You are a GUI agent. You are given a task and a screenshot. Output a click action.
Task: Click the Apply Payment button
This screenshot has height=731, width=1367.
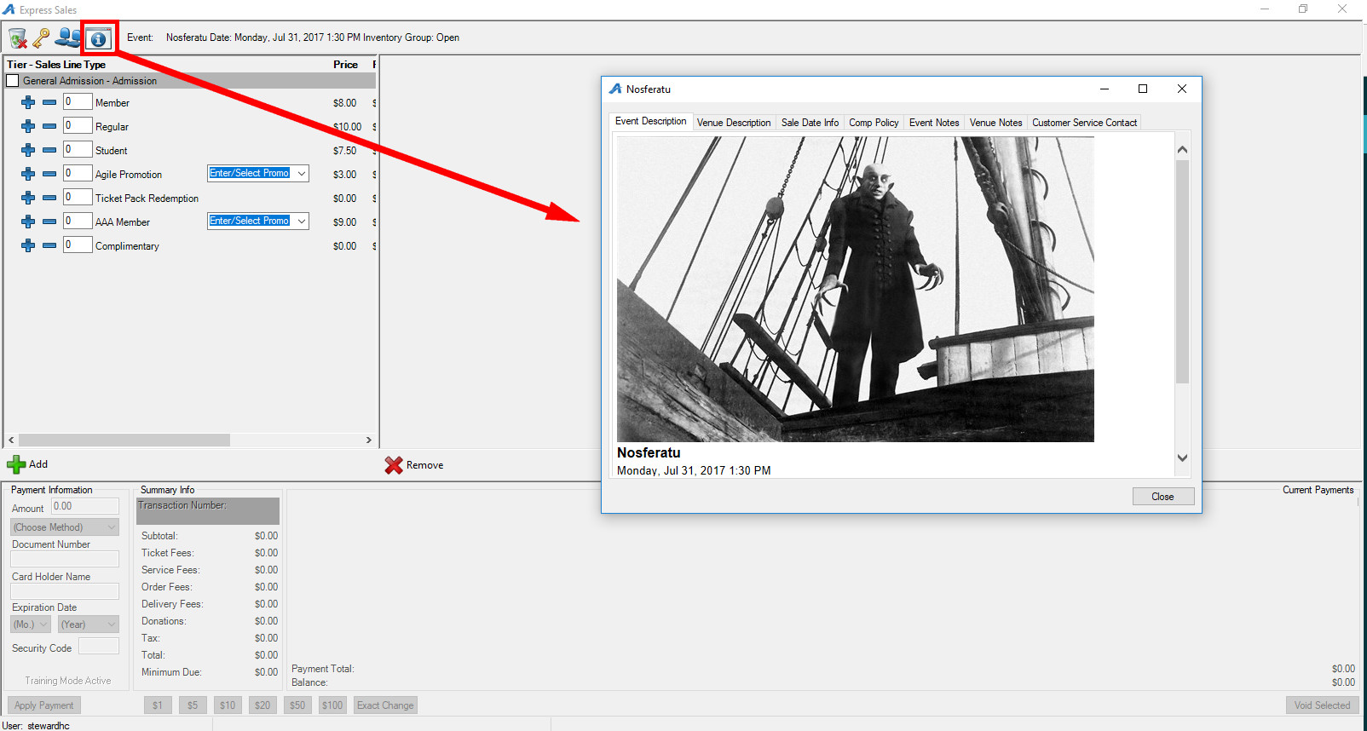point(43,705)
